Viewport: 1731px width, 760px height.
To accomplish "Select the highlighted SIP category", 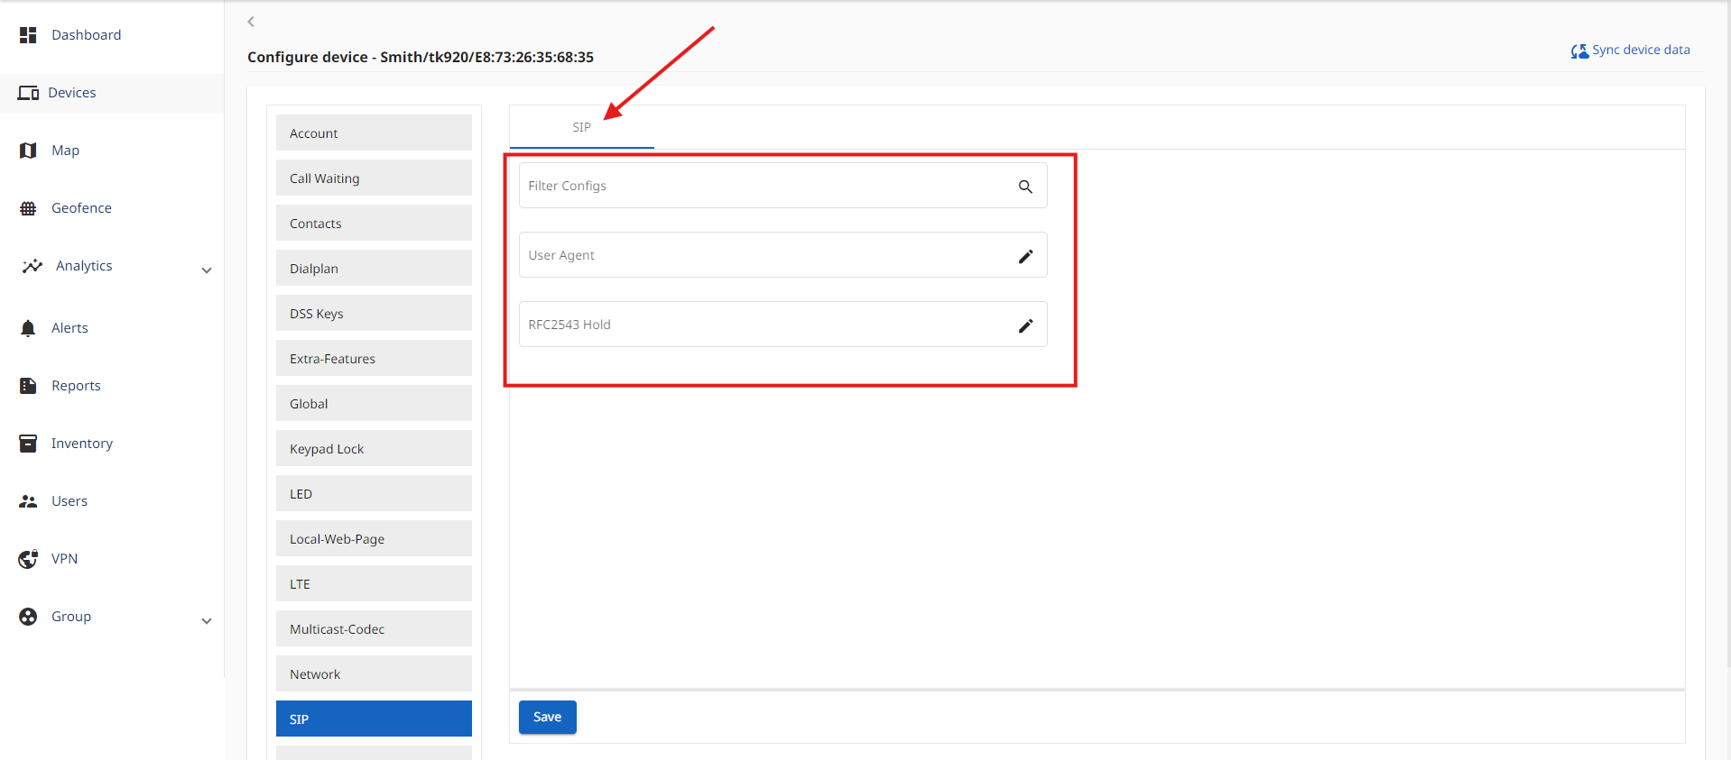I will pyautogui.click(x=374, y=719).
